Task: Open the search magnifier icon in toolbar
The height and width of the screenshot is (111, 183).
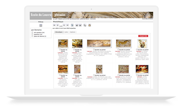Action: 72,25
